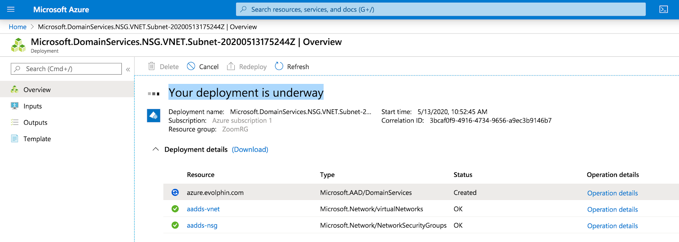Click the Delete trash icon
Screen dimensions: 679x242
tap(152, 66)
